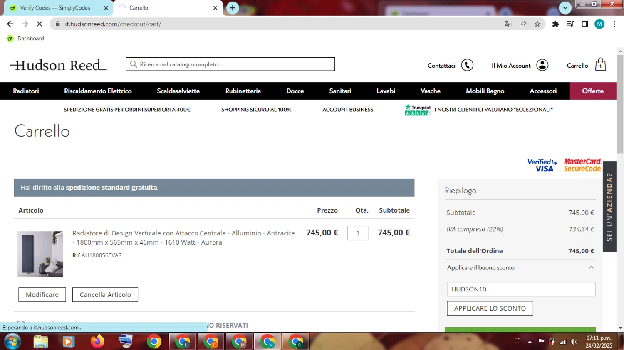The width and height of the screenshot is (624, 350).
Task: Open the Scaldasalviette menu
Action: pos(178,91)
